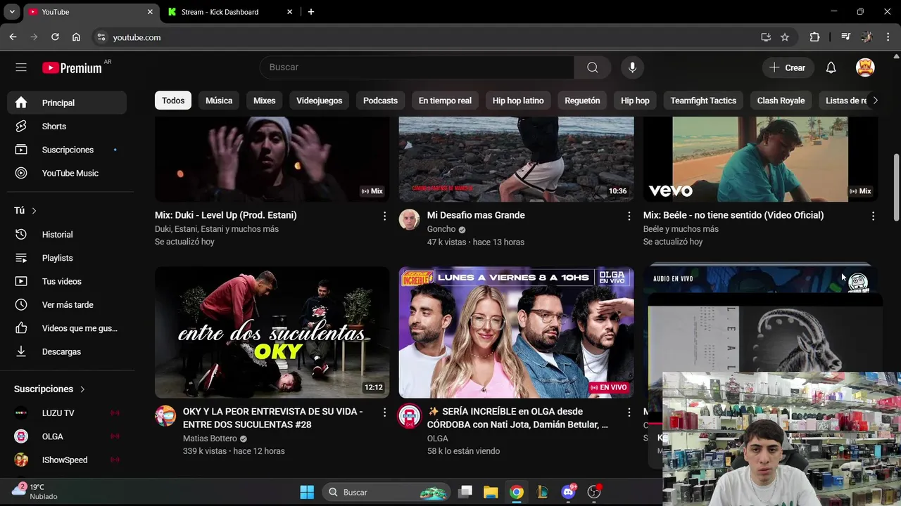Open browser extensions puzzle icon

click(x=814, y=37)
